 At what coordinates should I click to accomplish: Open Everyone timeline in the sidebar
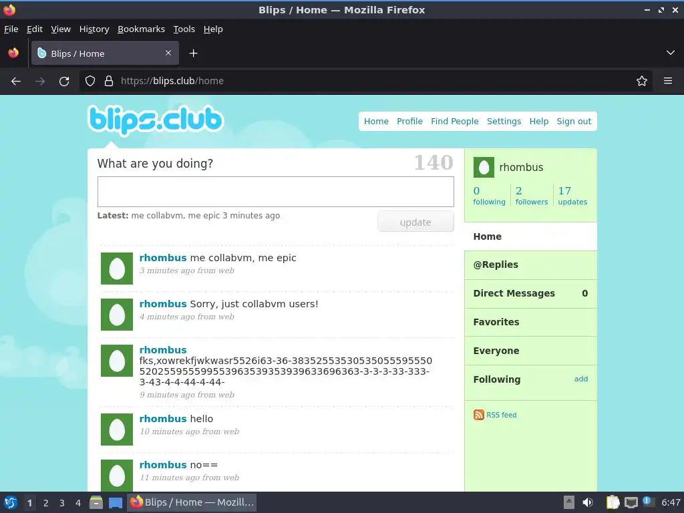pyautogui.click(x=530, y=351)
